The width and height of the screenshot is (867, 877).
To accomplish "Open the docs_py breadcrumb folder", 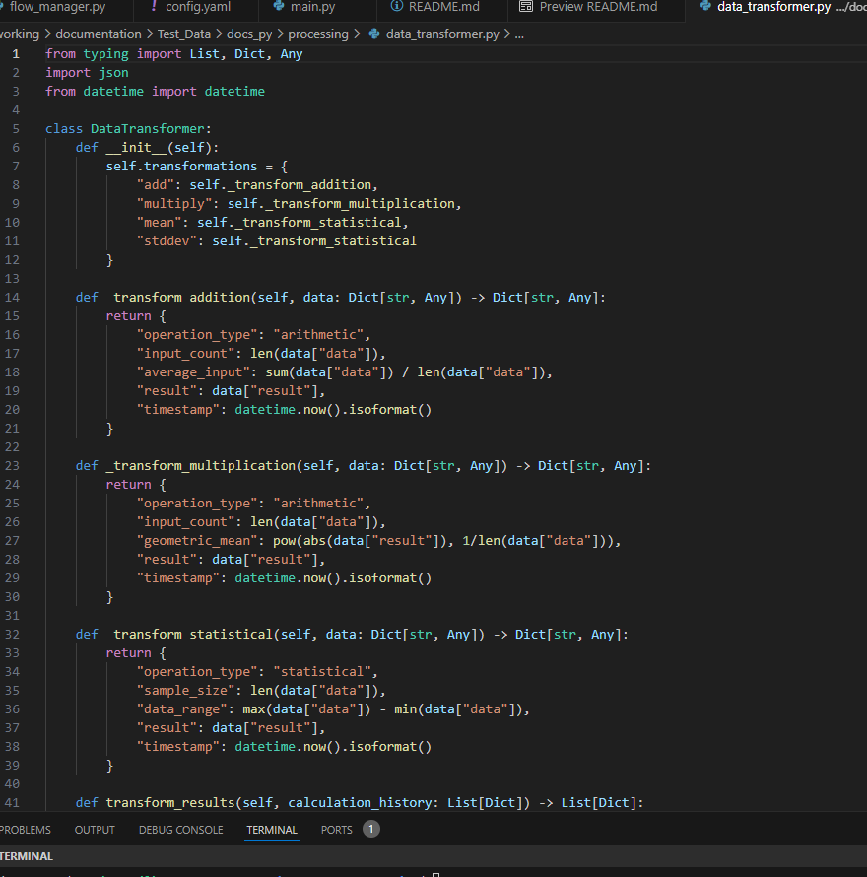I will [249, 34].
